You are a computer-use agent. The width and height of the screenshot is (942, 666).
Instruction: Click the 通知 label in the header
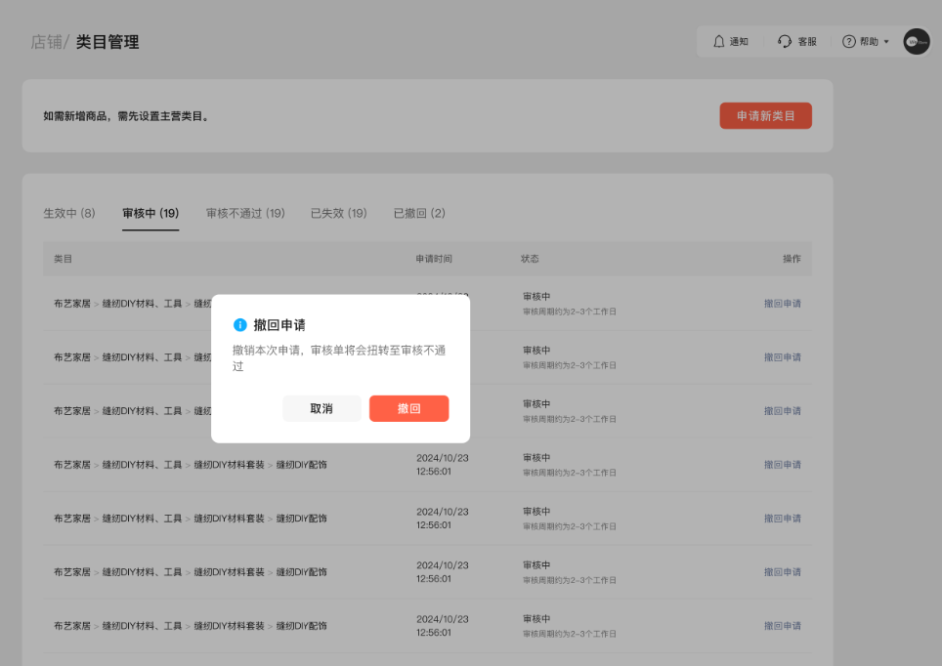click(x=739, y=41)
